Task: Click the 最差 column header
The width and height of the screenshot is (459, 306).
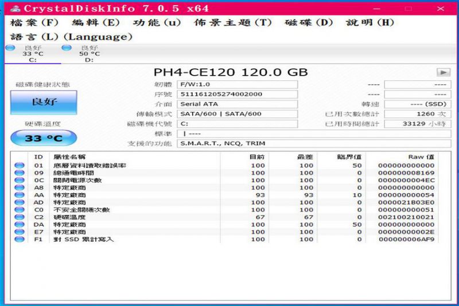Action: click(293, 157)
